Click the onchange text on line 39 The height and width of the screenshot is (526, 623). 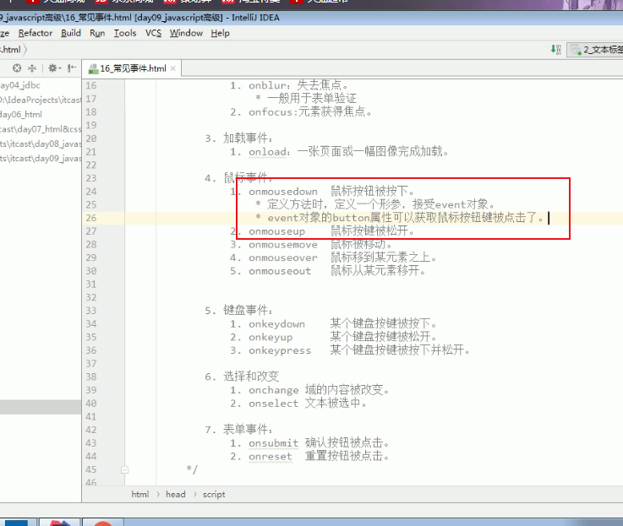click(x=274, y=390)
